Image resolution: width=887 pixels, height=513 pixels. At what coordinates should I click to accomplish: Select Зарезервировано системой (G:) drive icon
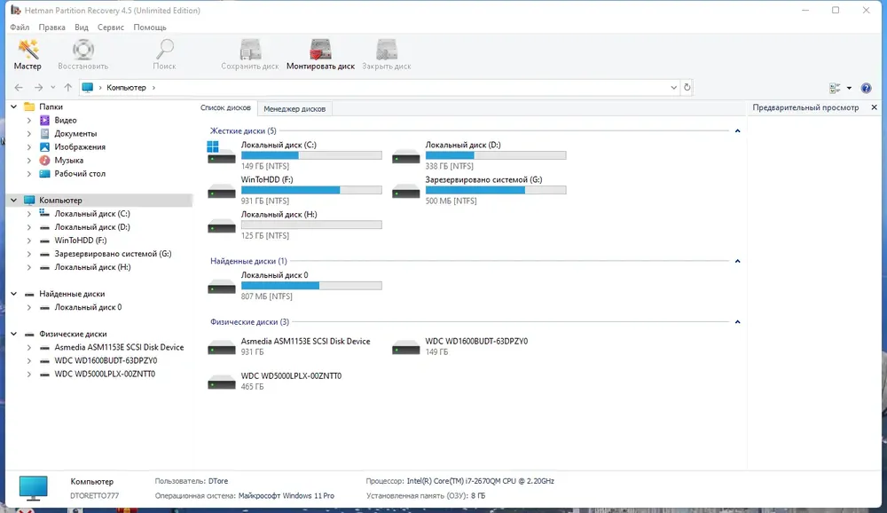coord(405,191)
